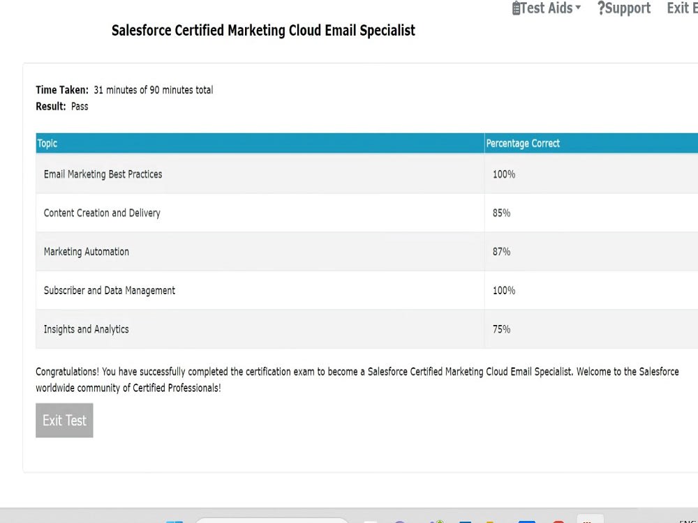This screenshot has height=523, width=698.
Task: Select the Content Creation and Delivery topic
Action: coord(102,213)
